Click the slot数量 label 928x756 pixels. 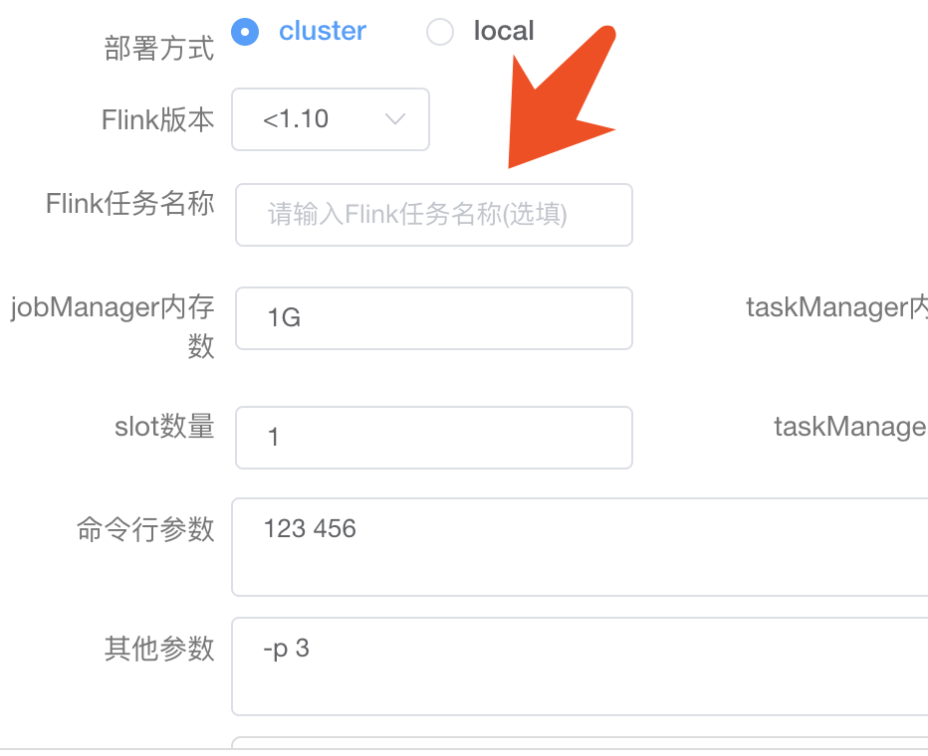164,427
